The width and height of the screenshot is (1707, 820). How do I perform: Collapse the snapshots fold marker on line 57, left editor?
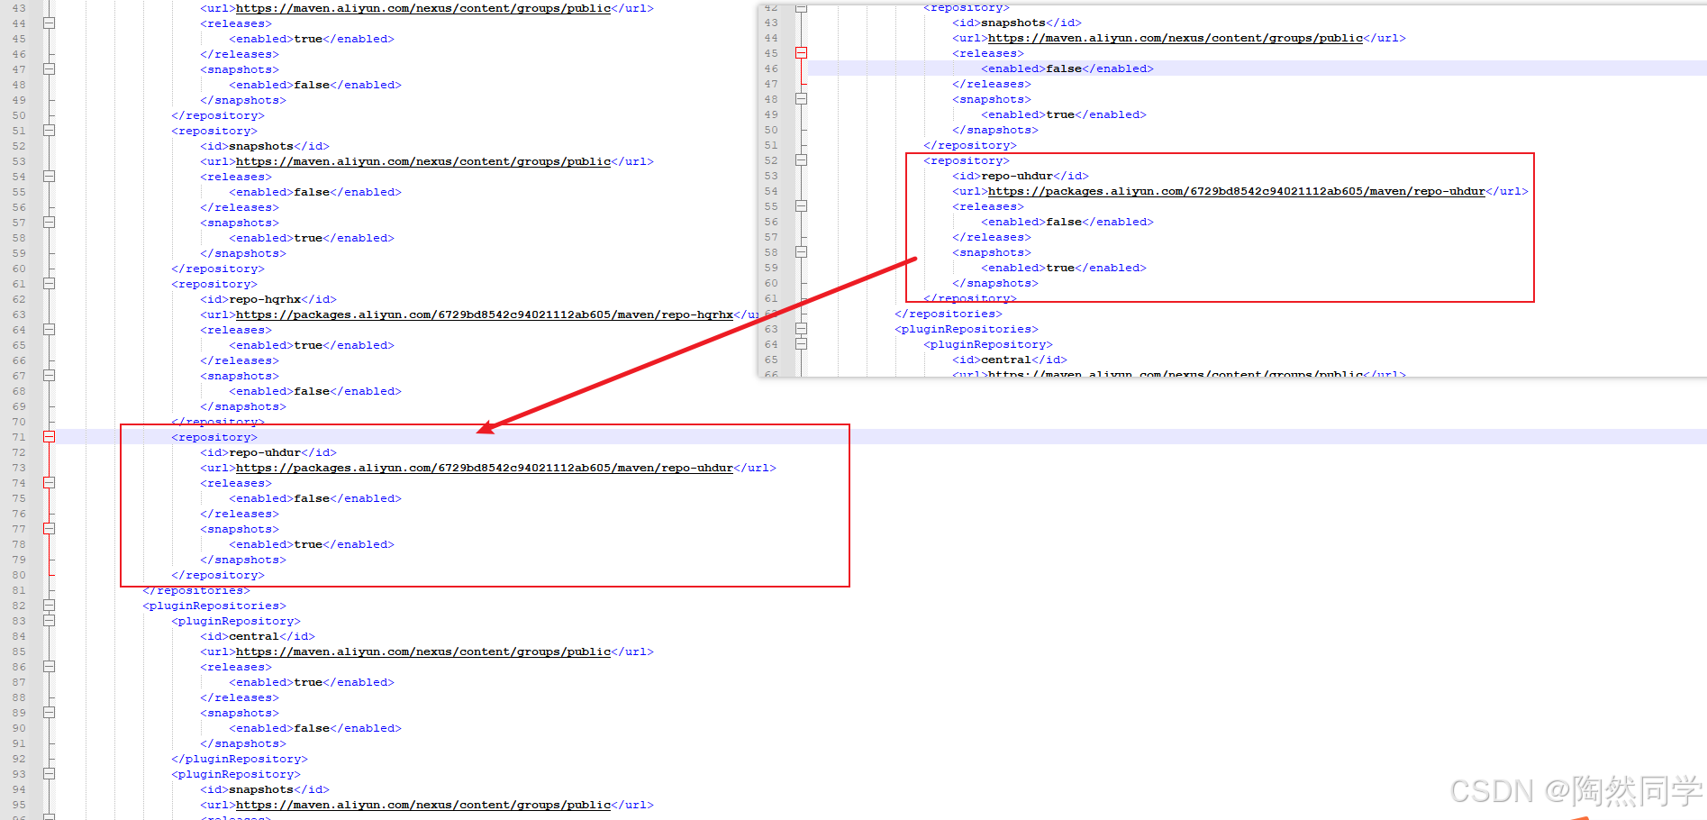point(50,223)
